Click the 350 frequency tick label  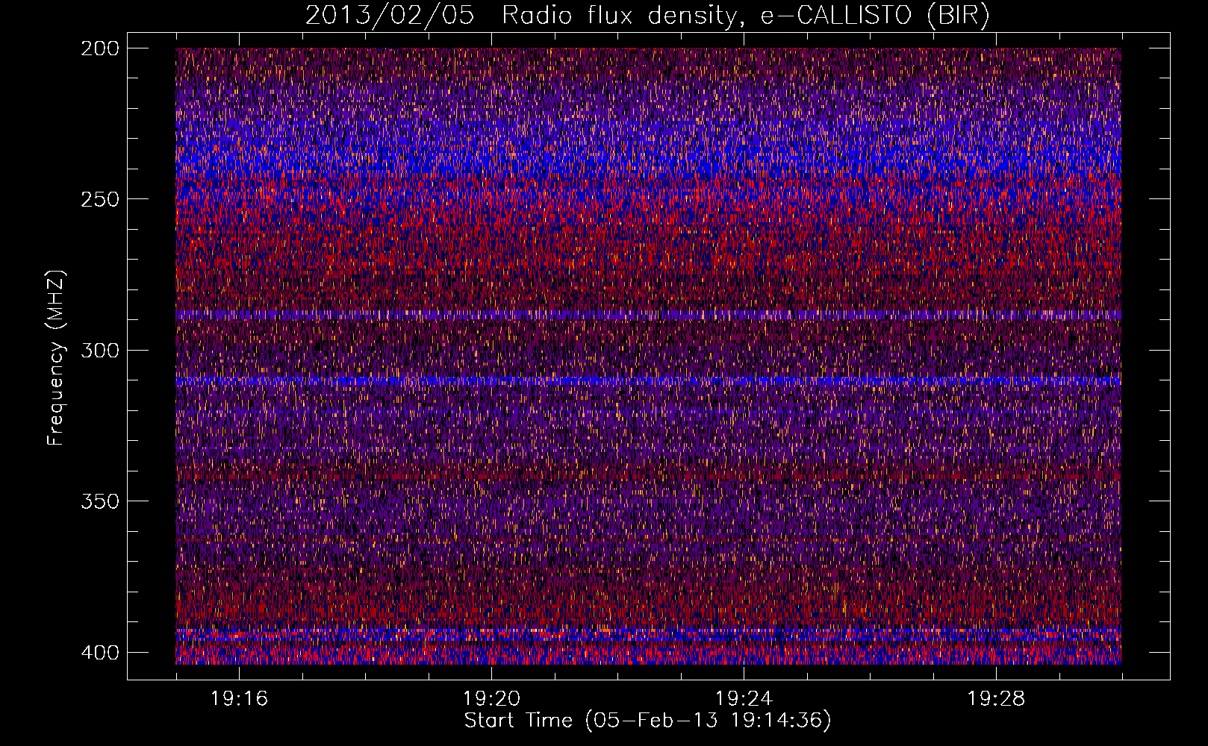(x=99, y=501)
